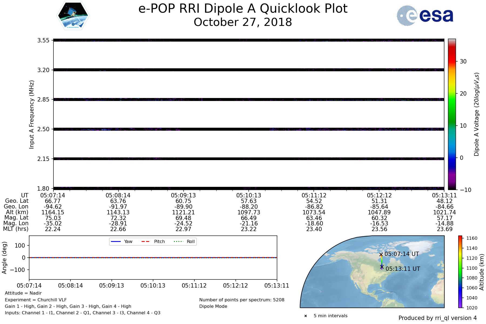The image size is (486, 324).
Task: Click the 05:07:14 UT start marker on map
Action: (381, 254)
